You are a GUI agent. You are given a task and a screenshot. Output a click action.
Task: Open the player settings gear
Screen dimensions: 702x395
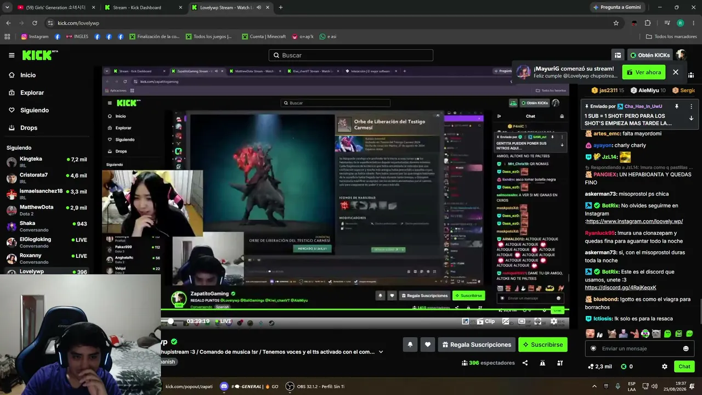point(554,321)
